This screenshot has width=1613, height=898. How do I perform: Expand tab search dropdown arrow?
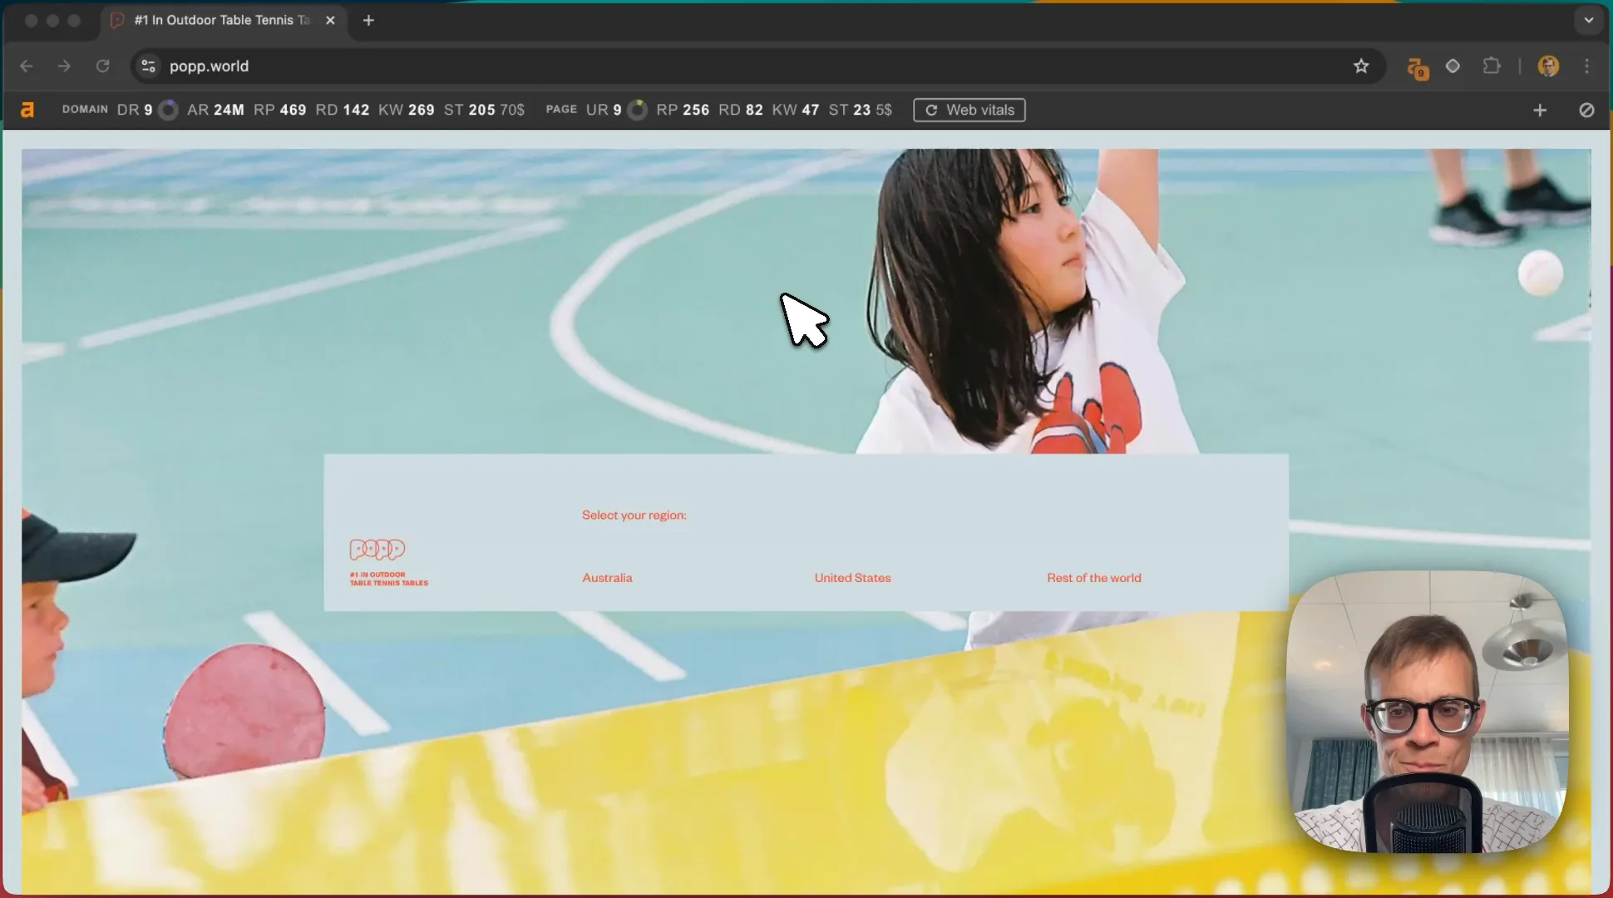tap(1589, 20)
